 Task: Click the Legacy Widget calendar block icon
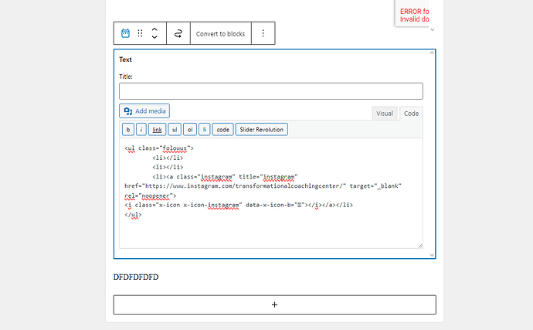[125, 33]
